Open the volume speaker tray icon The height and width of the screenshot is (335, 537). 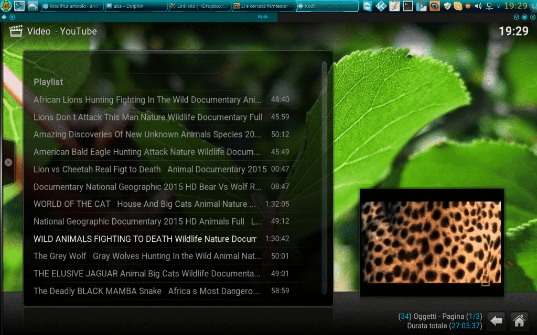(478, 6)
